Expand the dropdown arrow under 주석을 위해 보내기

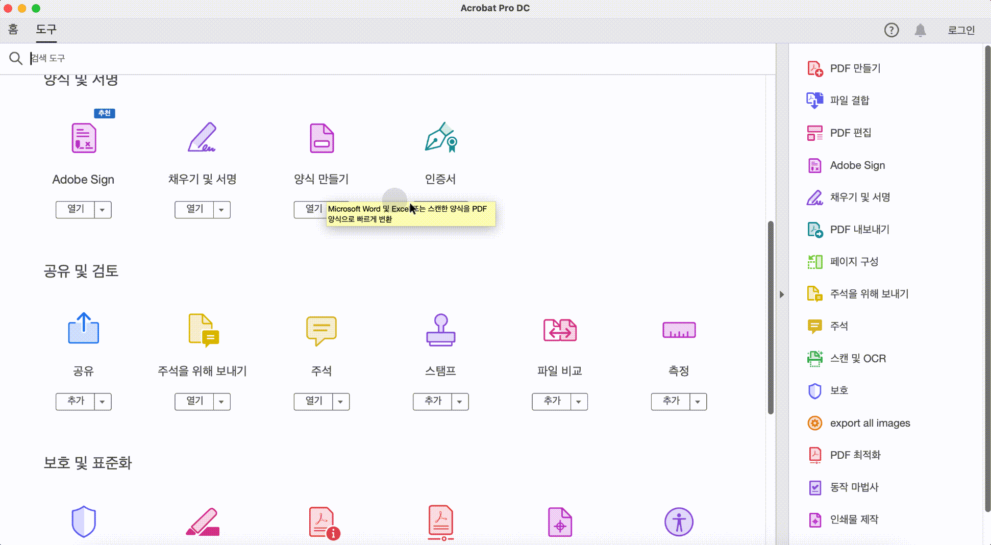point(221,402)
